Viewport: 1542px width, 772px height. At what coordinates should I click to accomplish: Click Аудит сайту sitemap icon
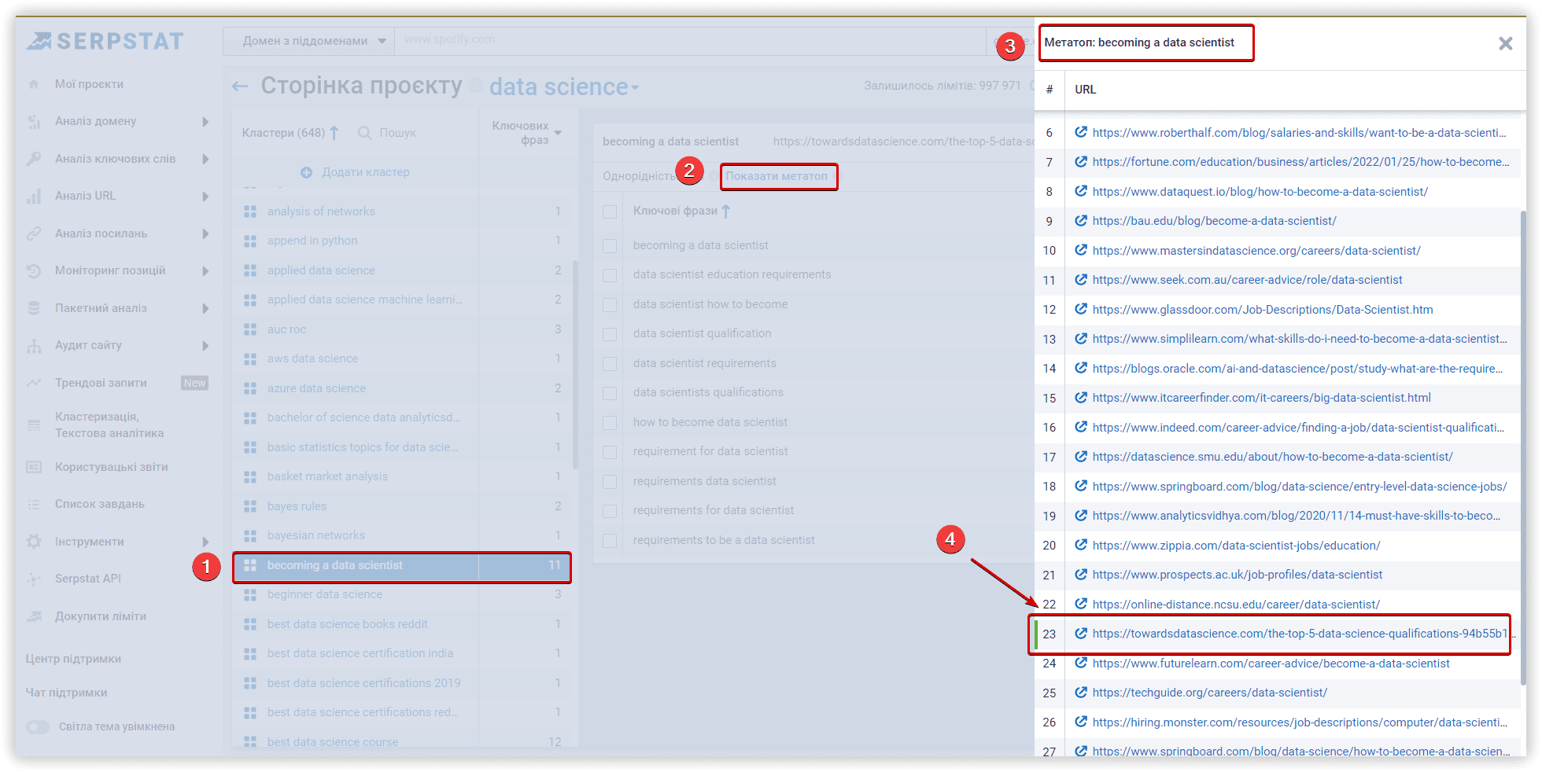34,345
